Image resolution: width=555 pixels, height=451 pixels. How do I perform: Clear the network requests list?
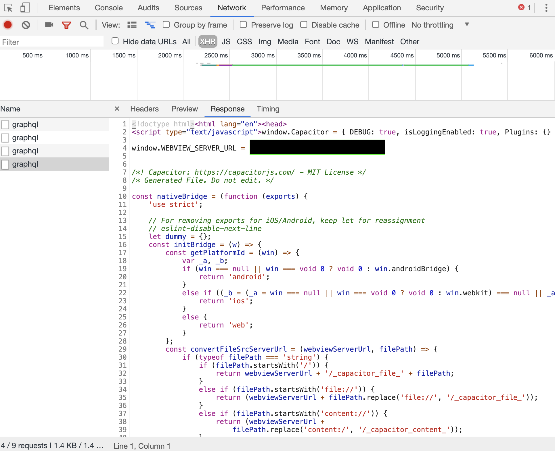pos(26,25)
